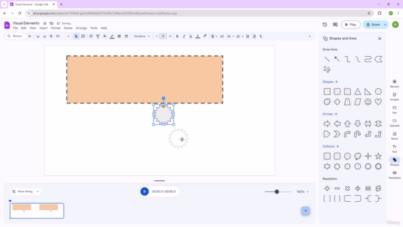Insert the five-point star shape
Screen dimensions: 403x227
click(x=378, y=156)
